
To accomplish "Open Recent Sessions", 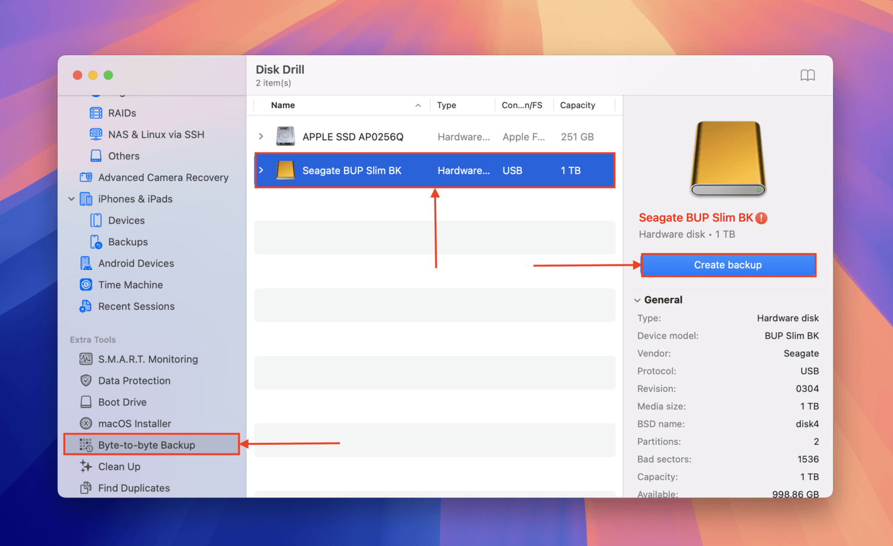I will click(137, 306).
